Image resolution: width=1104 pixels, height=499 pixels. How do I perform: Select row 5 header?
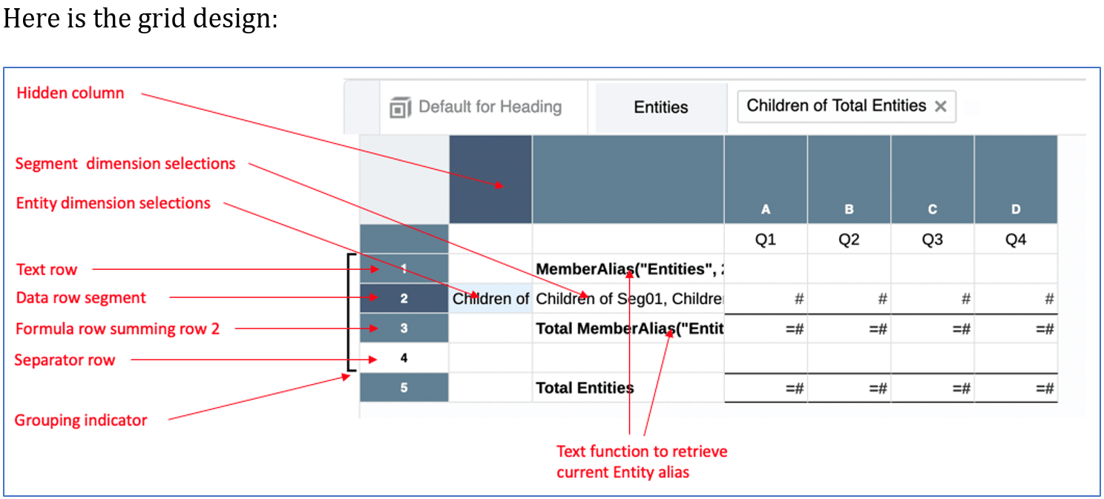(404, 388)
